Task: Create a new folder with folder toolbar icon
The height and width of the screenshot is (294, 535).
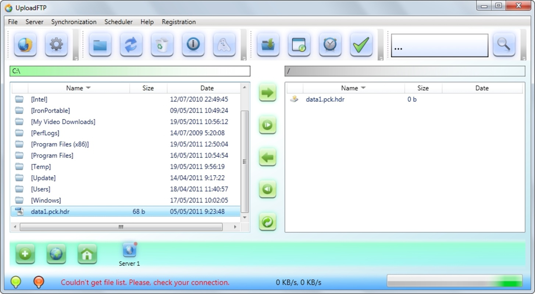Action: (100, 44)
